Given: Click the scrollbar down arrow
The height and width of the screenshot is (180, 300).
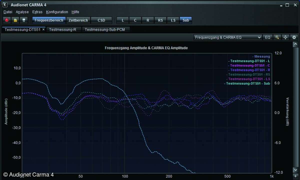Looking at the screenshot, I should pos(295,170).
